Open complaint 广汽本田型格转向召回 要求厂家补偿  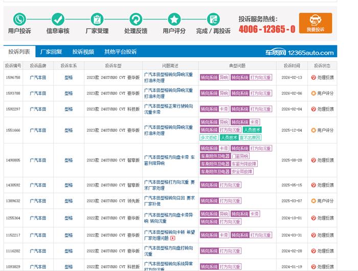pos(169,201)
